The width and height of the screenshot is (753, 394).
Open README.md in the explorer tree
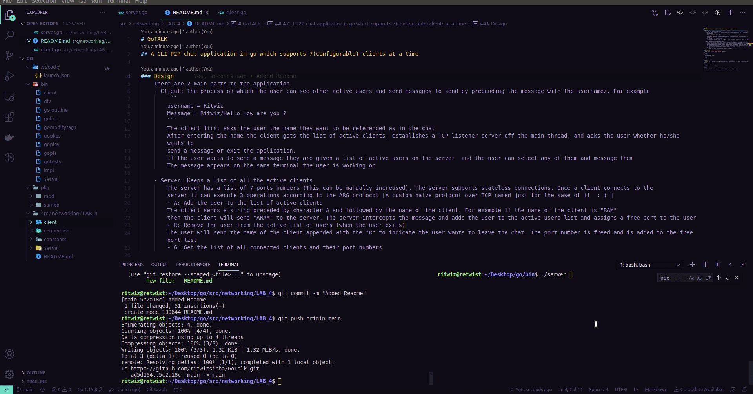tap(58, 257)
